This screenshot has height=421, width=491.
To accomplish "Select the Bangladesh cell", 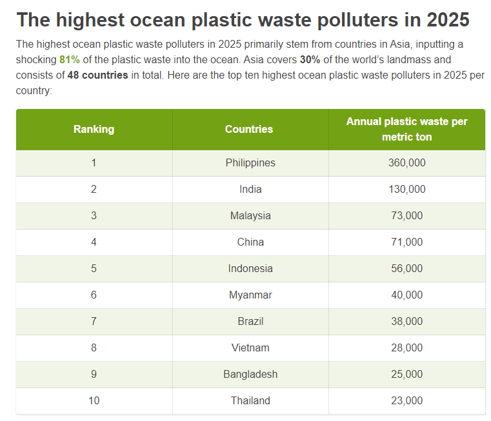I will (x=250, y=375).
